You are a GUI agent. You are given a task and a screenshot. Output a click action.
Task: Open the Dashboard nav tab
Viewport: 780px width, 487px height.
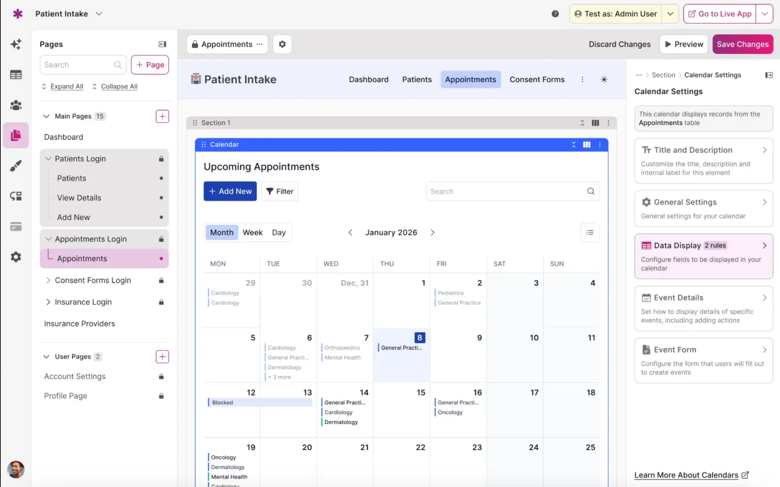pos(369,80)
